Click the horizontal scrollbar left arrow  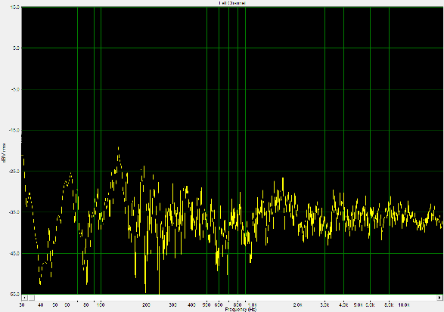[x=25, y=298]
